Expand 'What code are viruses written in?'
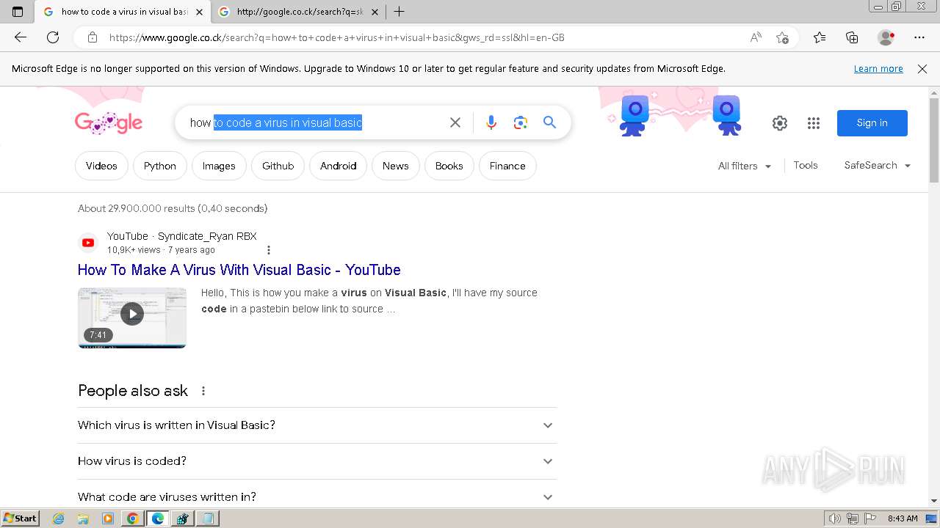Screen dimensions: 940x528 (x=317, y=497)
